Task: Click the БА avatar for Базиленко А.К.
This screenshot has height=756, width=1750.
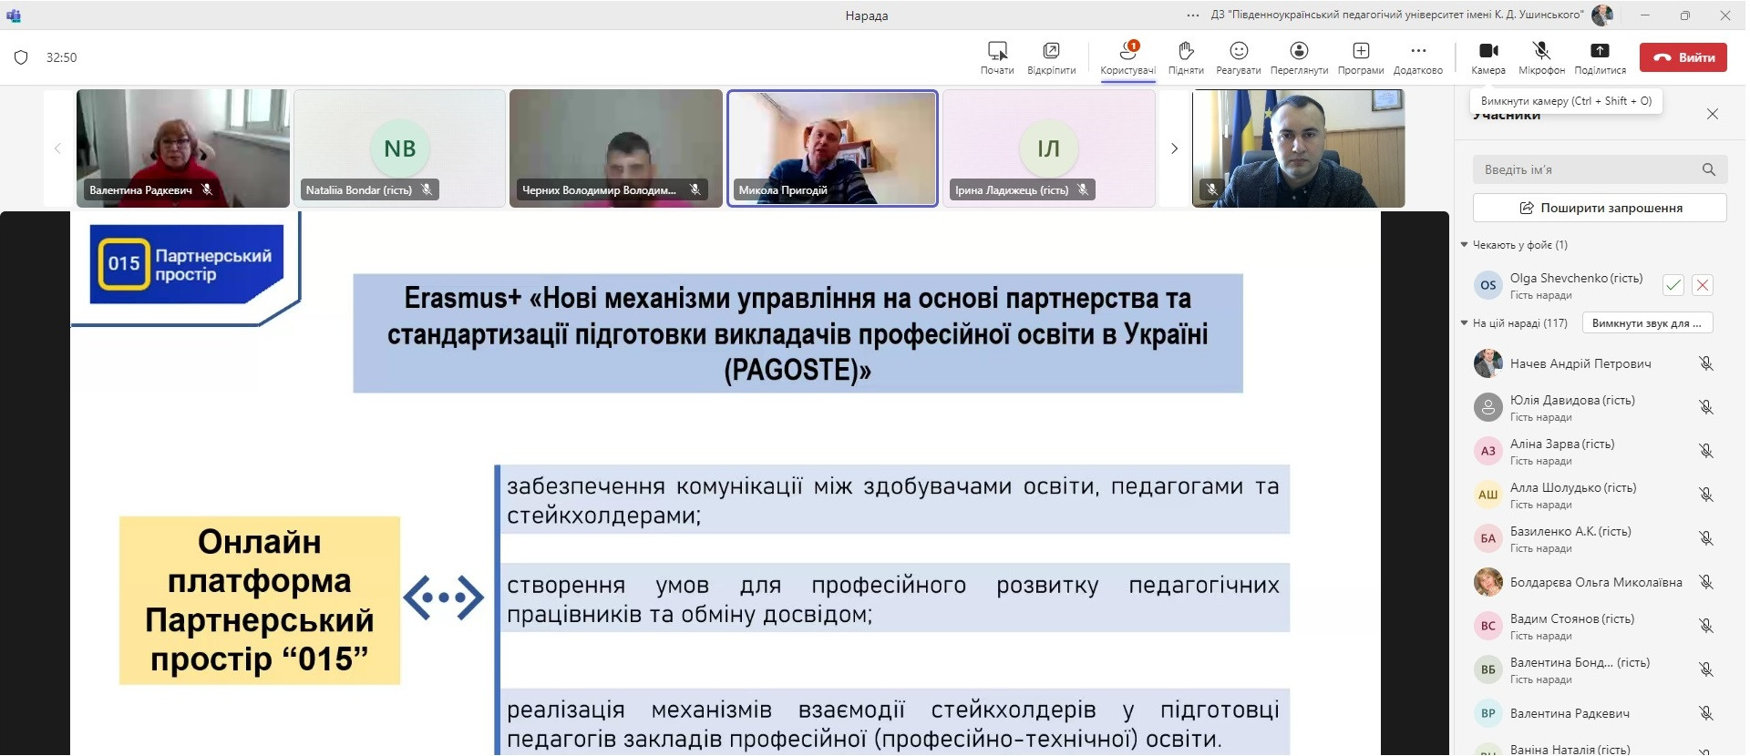Action: click(x=1488, y=538)
